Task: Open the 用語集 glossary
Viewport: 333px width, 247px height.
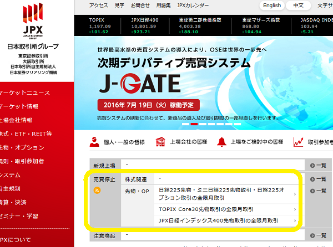Action: point(164,6)
